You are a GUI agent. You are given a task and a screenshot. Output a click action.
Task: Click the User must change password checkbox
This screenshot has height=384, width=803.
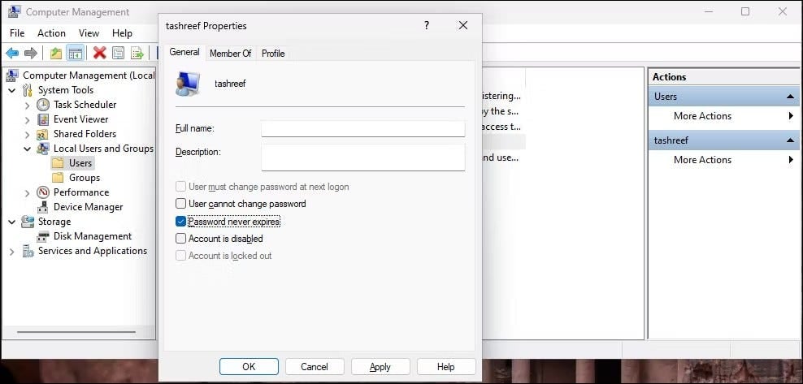[180, 187]
